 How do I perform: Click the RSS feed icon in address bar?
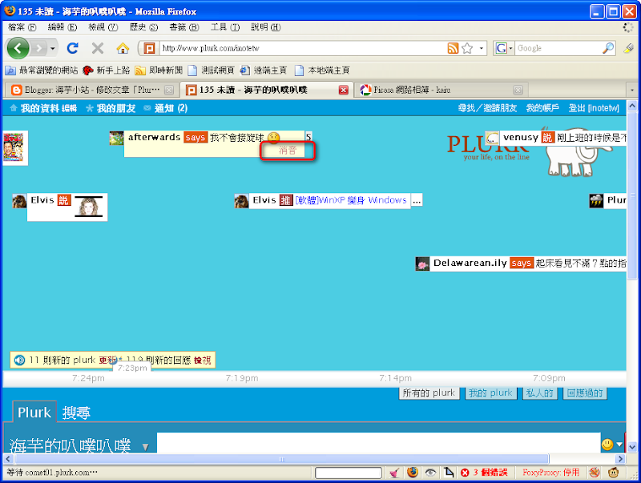click(453, 48)
